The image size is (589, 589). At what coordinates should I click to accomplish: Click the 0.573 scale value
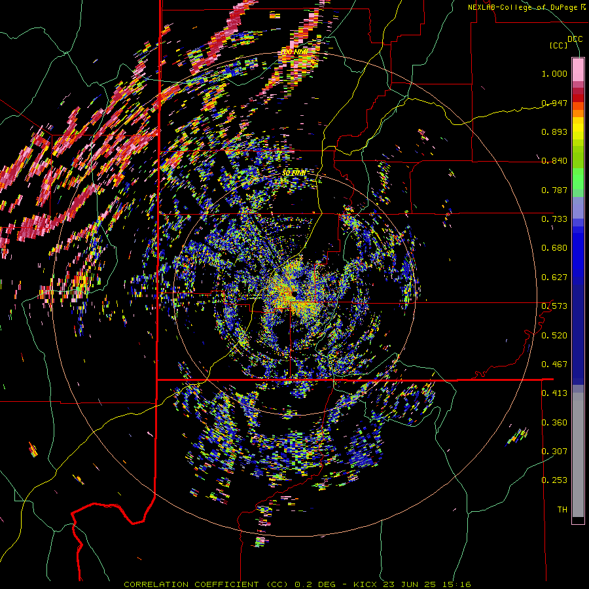(x=554, y=306)
